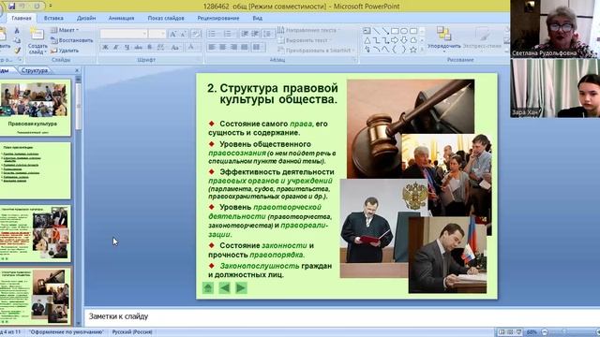The width and height of the screenshot is (600, 337).
Task: Click the Format Painter brush icon
Action: click(17, 50)
